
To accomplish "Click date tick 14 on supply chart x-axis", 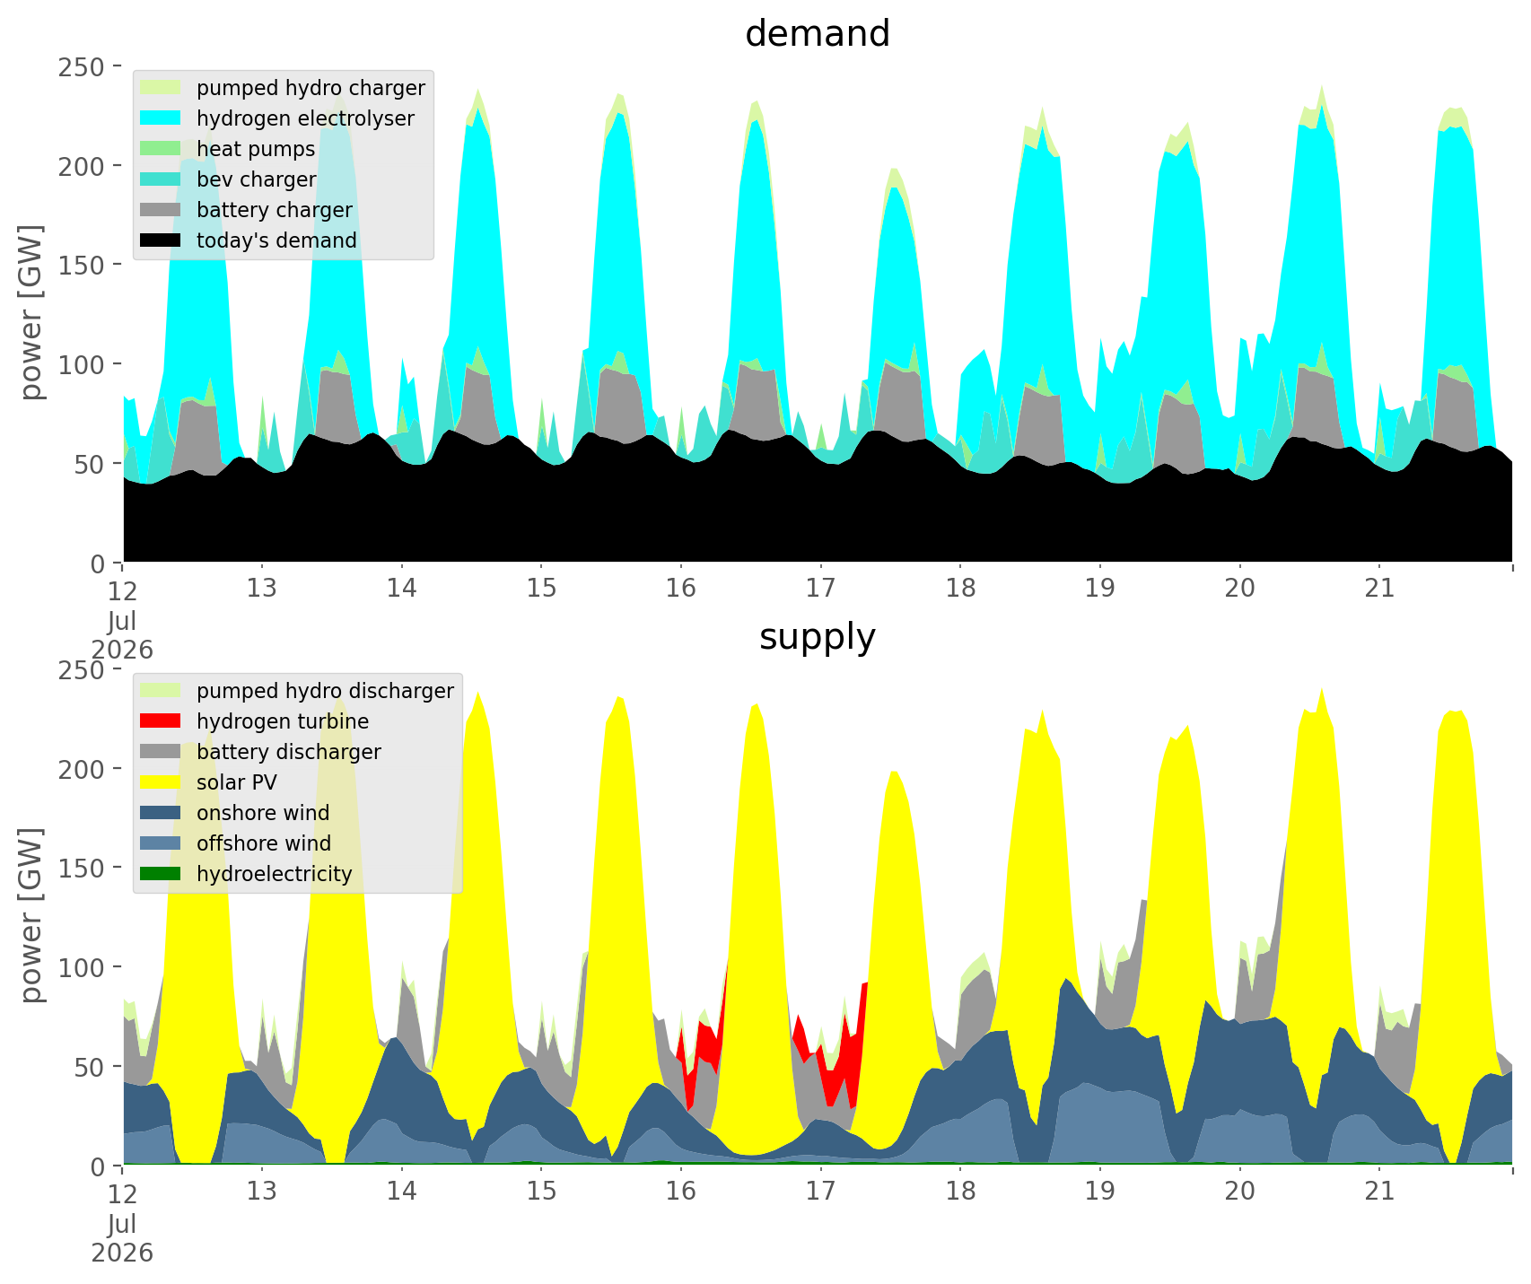I will coord(401,1192).
